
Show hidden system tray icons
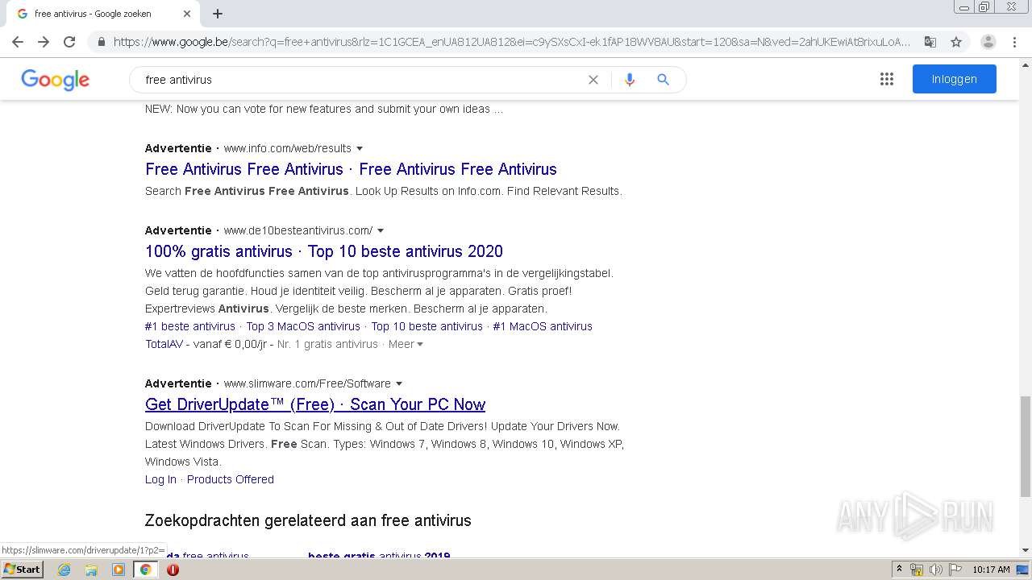[x=899, y=570]
